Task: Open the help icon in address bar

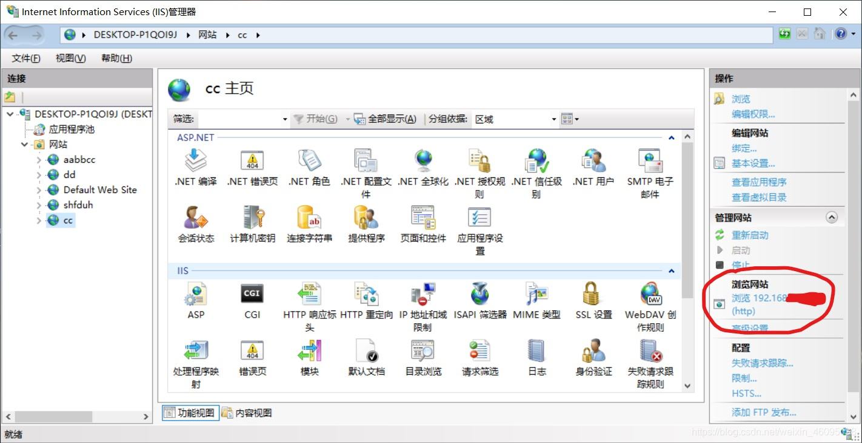Action: click(840, 34)
